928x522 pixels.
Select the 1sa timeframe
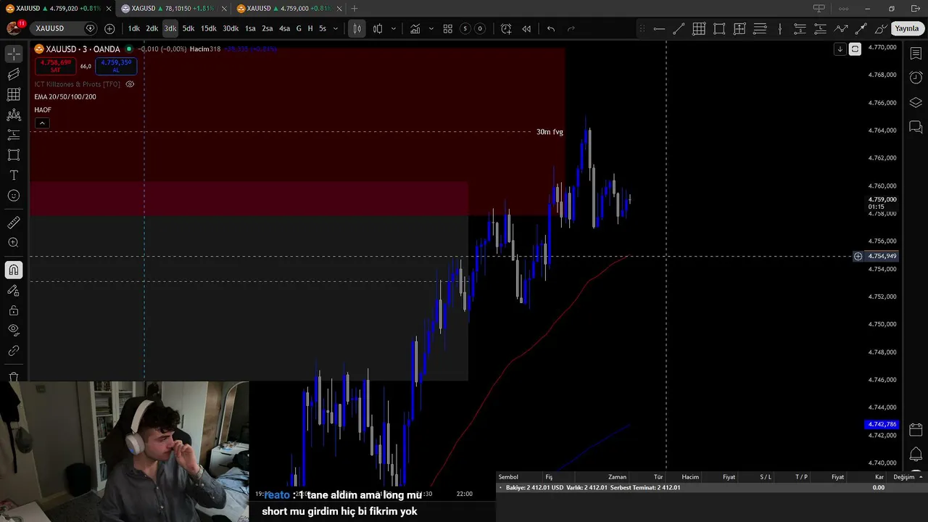[250, 28]
